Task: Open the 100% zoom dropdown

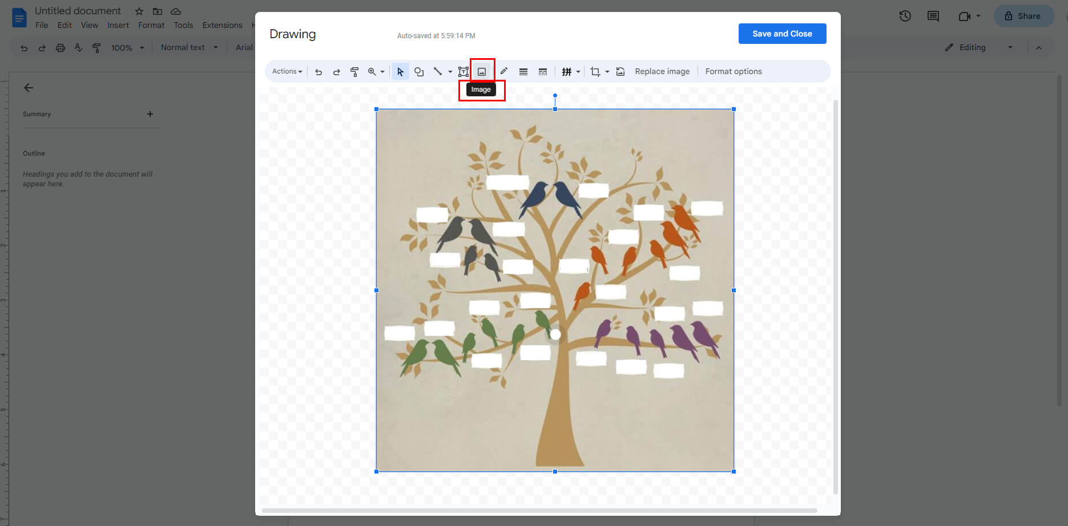Action: click(128, 48)
